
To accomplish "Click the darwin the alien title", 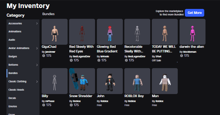I will 192,47.
